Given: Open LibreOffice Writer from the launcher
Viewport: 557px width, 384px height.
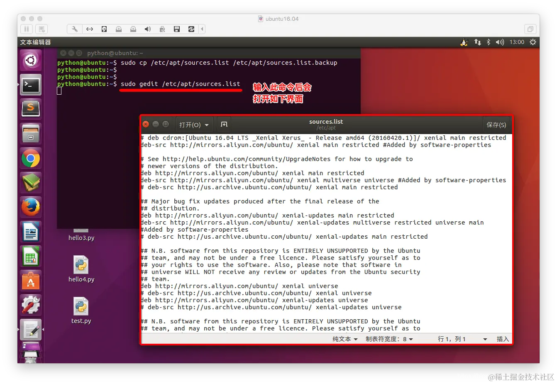Looking at the screenshot, I should [31, 232].
